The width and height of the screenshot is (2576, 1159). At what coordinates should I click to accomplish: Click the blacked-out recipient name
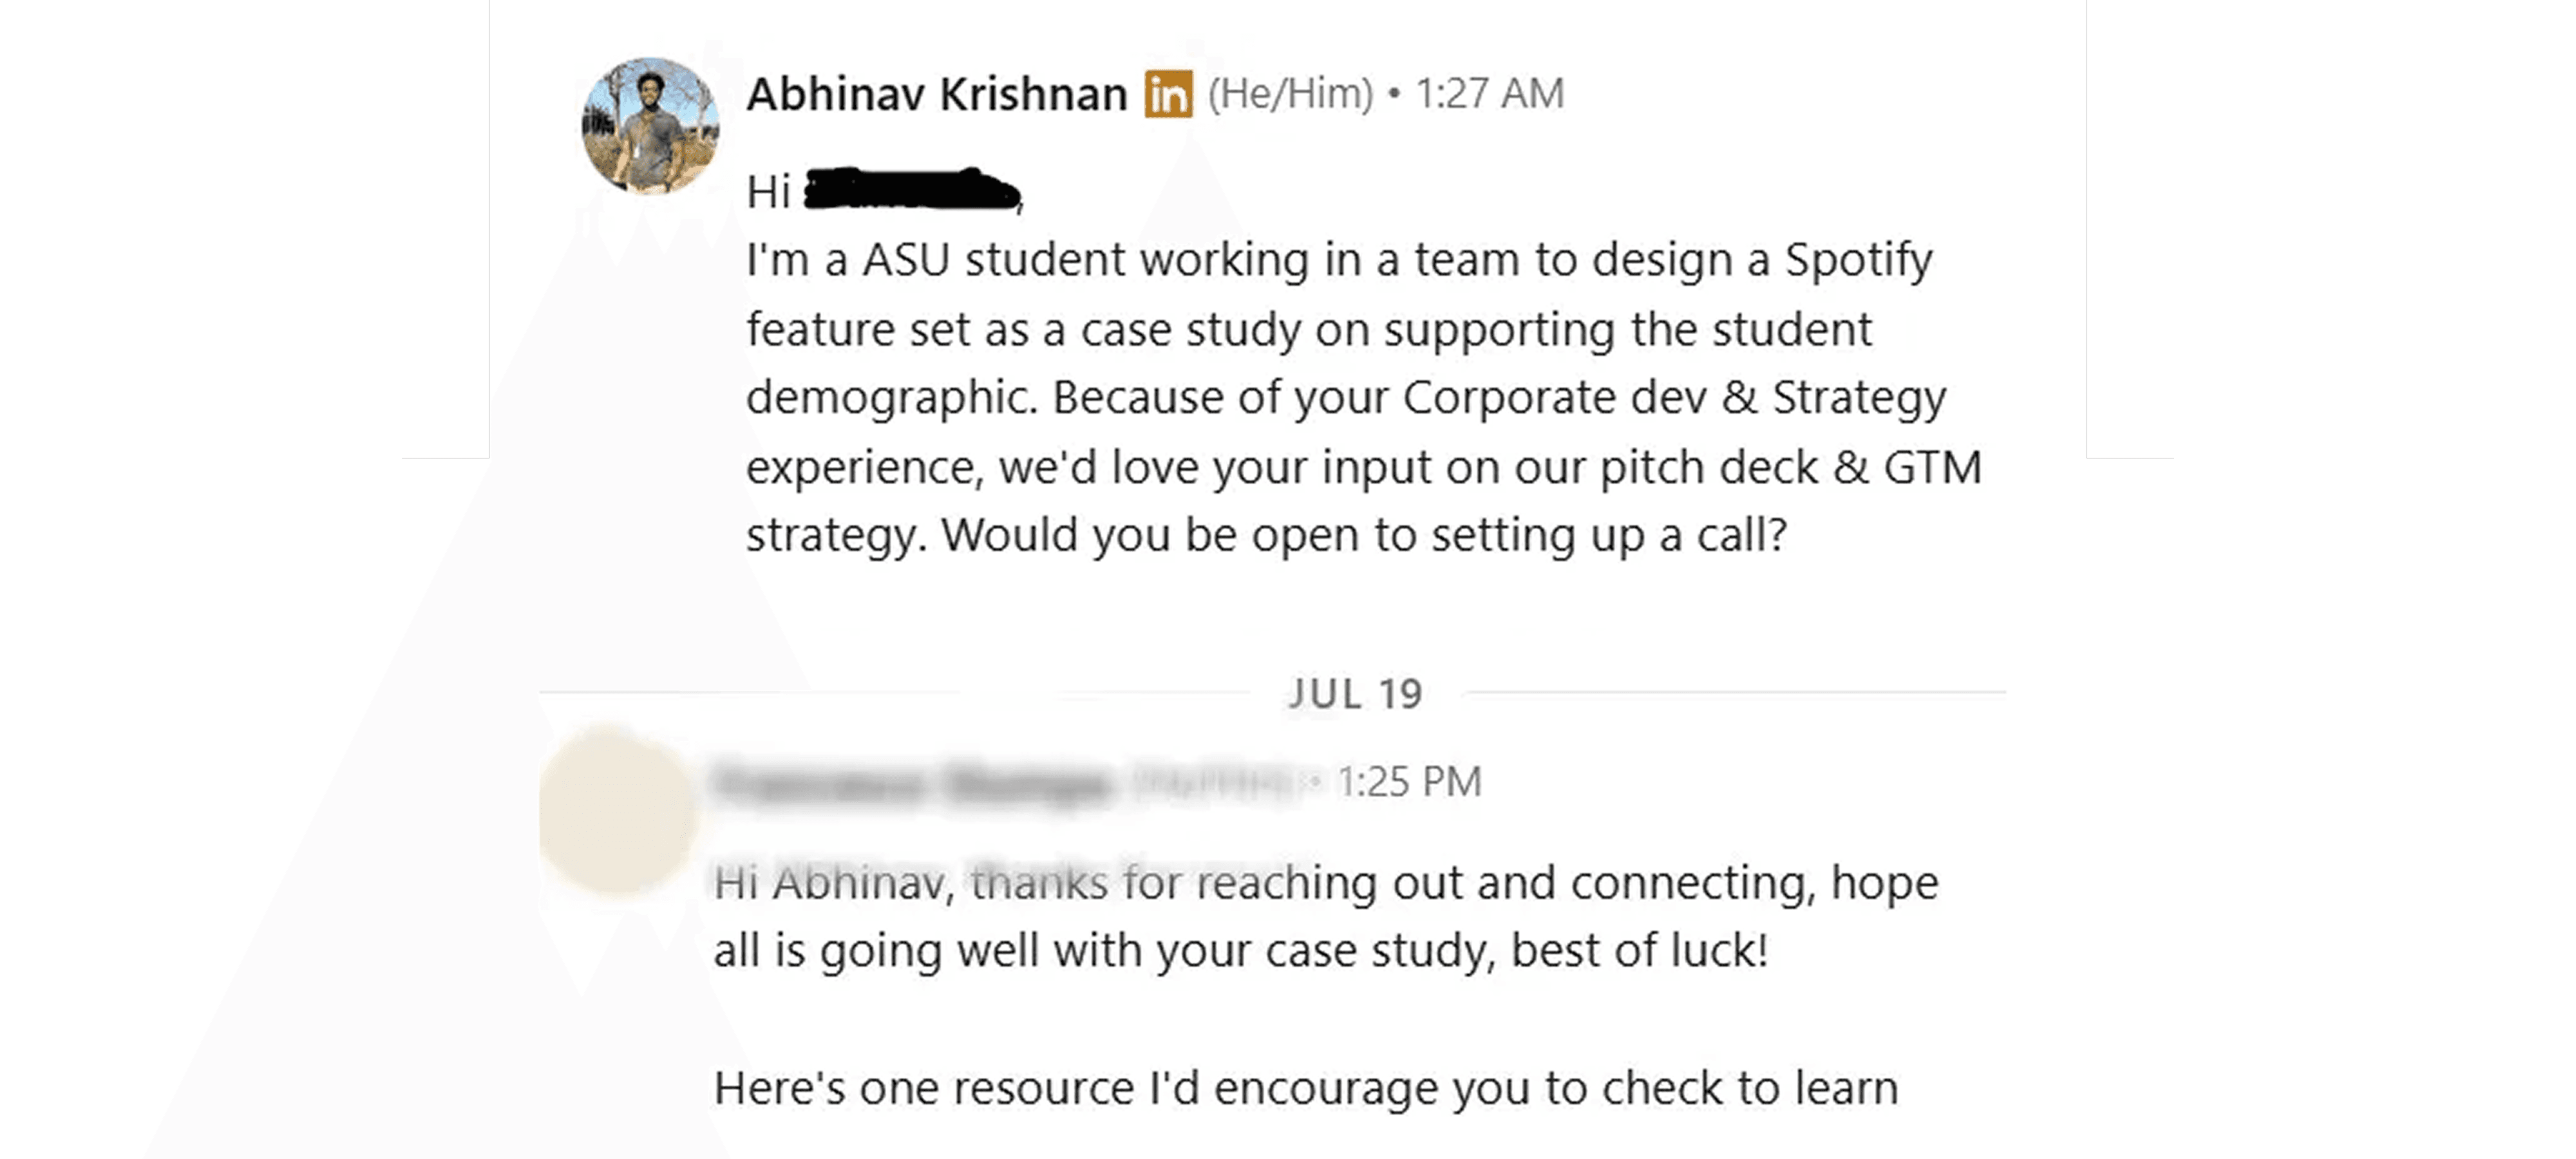coord(910,191)
